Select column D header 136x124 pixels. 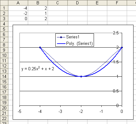pyautogui.click(x=77, y=3)
